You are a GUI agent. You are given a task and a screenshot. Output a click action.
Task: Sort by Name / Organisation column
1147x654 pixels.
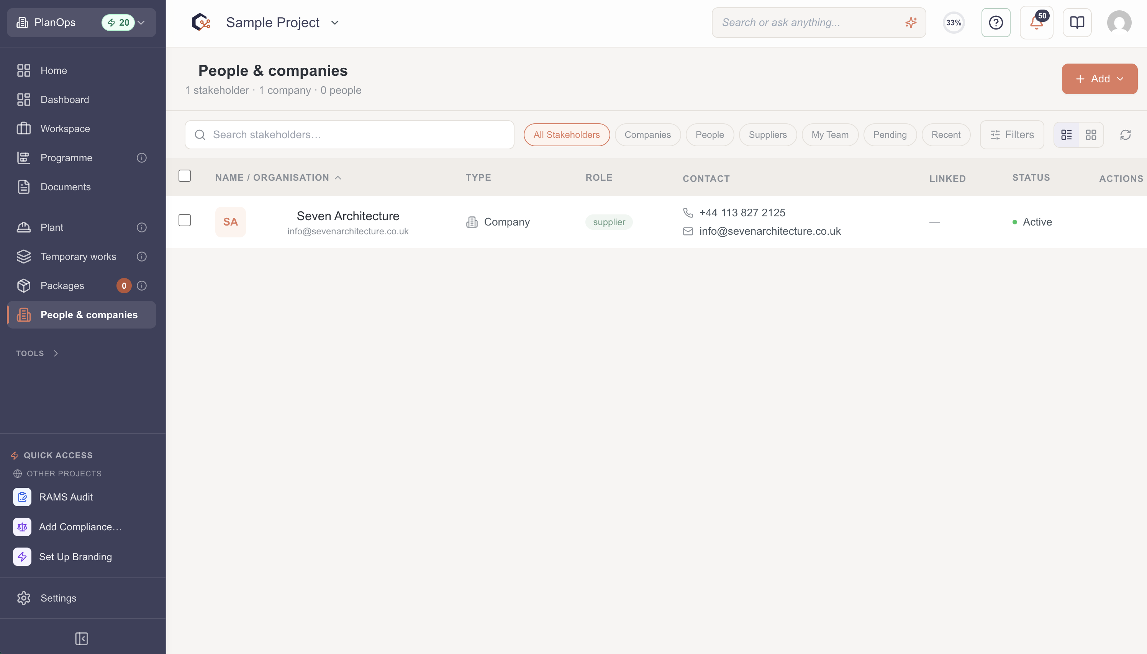coord(278,177)
